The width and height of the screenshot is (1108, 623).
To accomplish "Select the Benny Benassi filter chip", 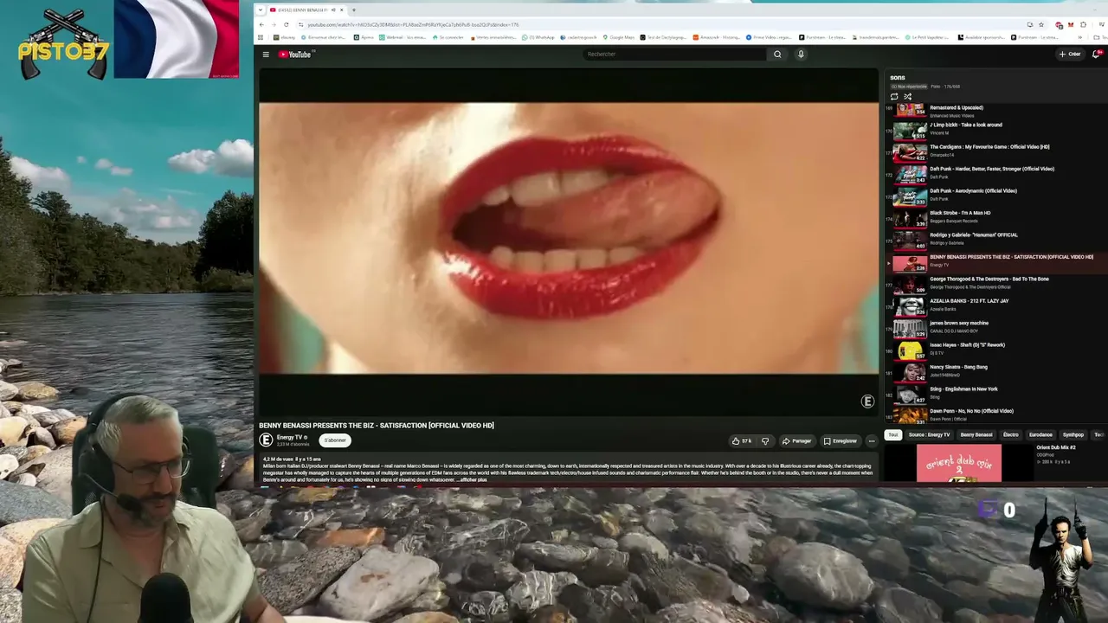I will tap(976, 434).
